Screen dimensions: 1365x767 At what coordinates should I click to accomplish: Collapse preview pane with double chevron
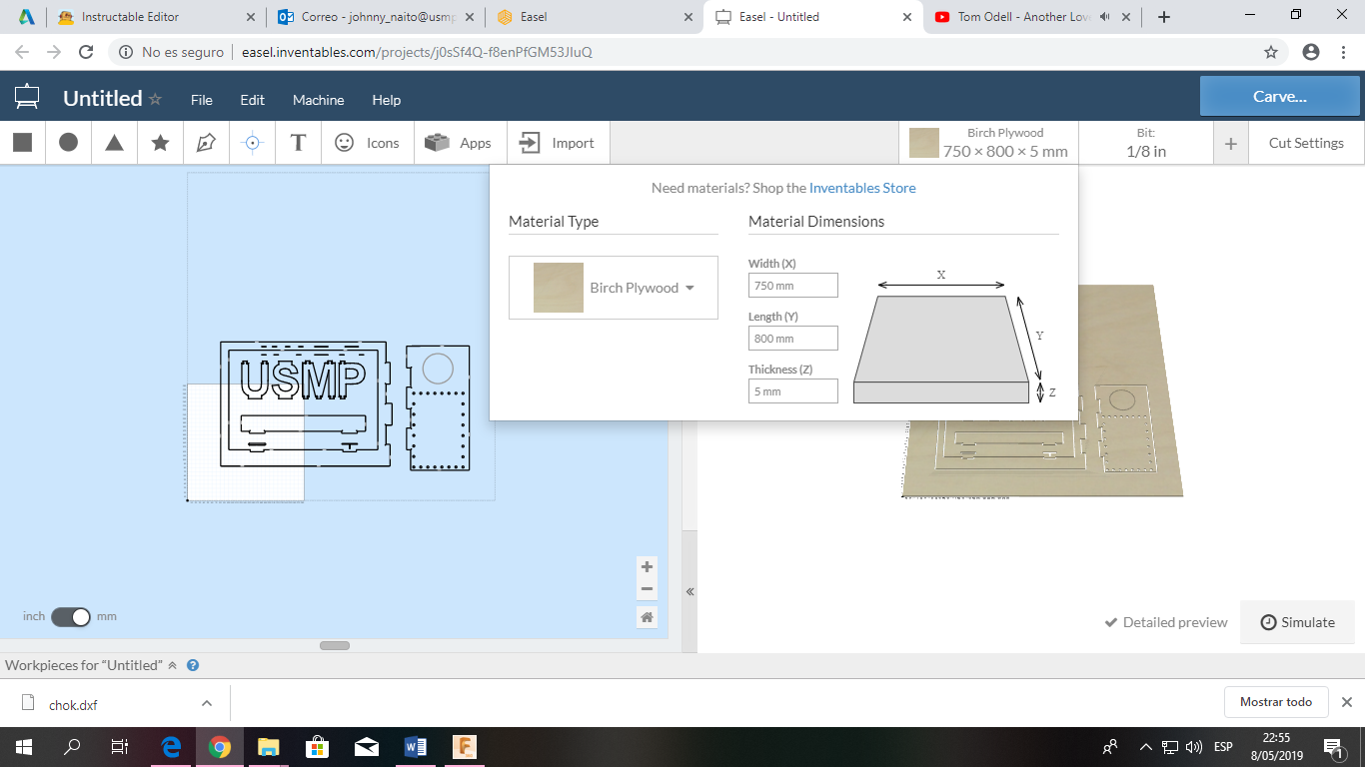pos(689,592)
